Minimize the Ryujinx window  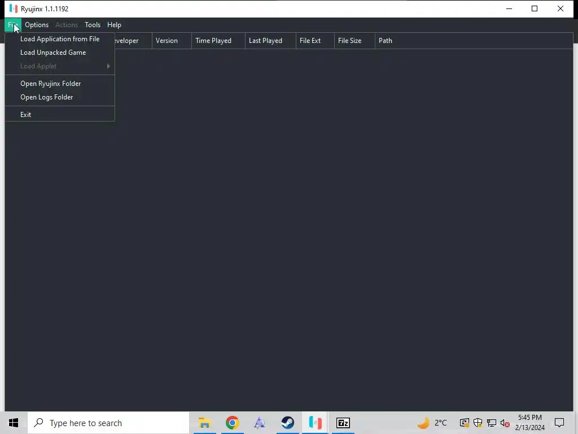point(509,8)
